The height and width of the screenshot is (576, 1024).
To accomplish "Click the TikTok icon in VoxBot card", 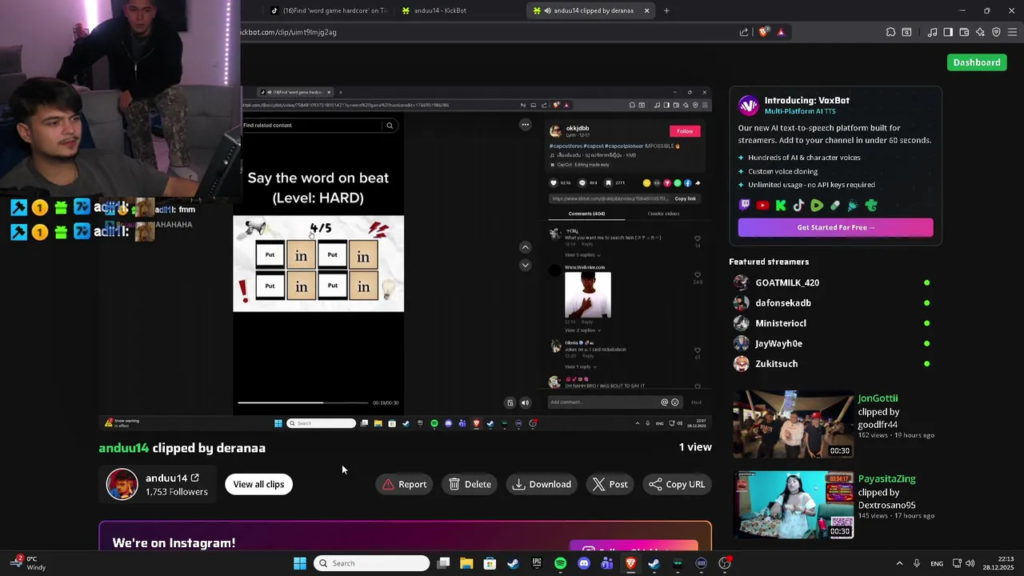I will tap(798, 206).
